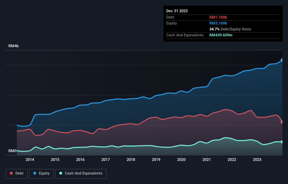Select the 2020 x-axis label
This screenshot has width=288, height=184.
tap(181, 160)
